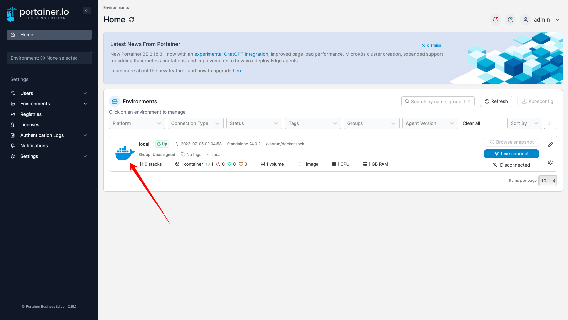Open the Tags filter dropdown
The width and height of the screenshot is (568, 320).
pyautogui.click(x=313, y=123)
